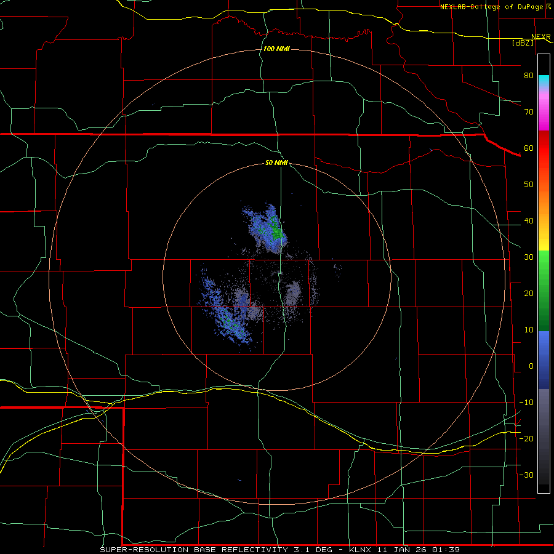Click the 0 value on the dBZ scale
This screenshot has height=554, width=554.
click(x=531, y=366)
